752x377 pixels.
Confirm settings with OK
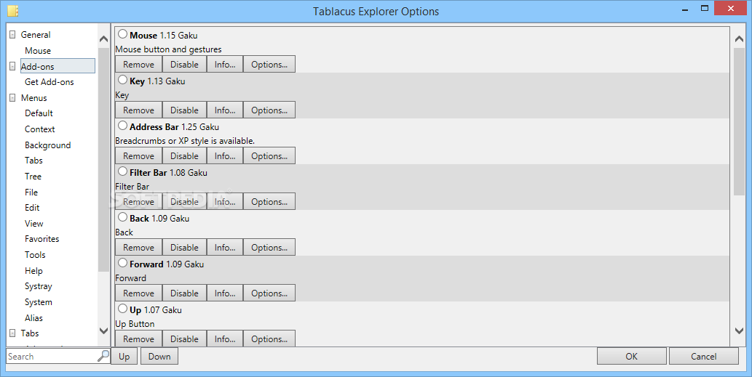[x=632, y=356]
